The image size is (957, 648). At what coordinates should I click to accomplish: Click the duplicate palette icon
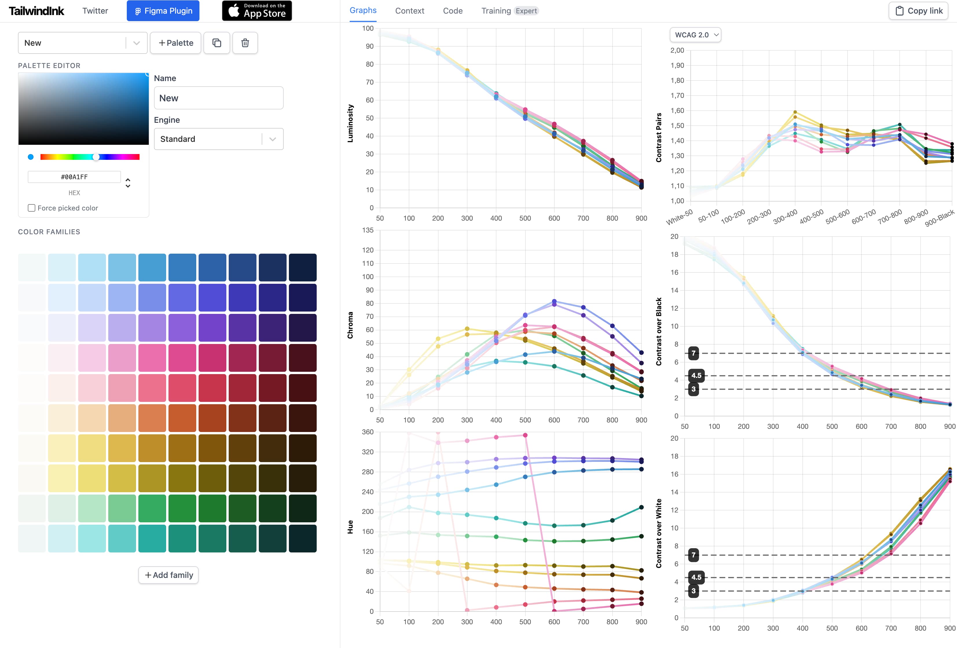tap(217, 43)
